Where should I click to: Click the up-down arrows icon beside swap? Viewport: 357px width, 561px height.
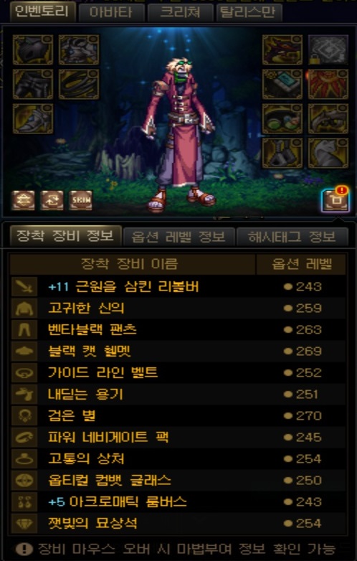click(24, 200)
